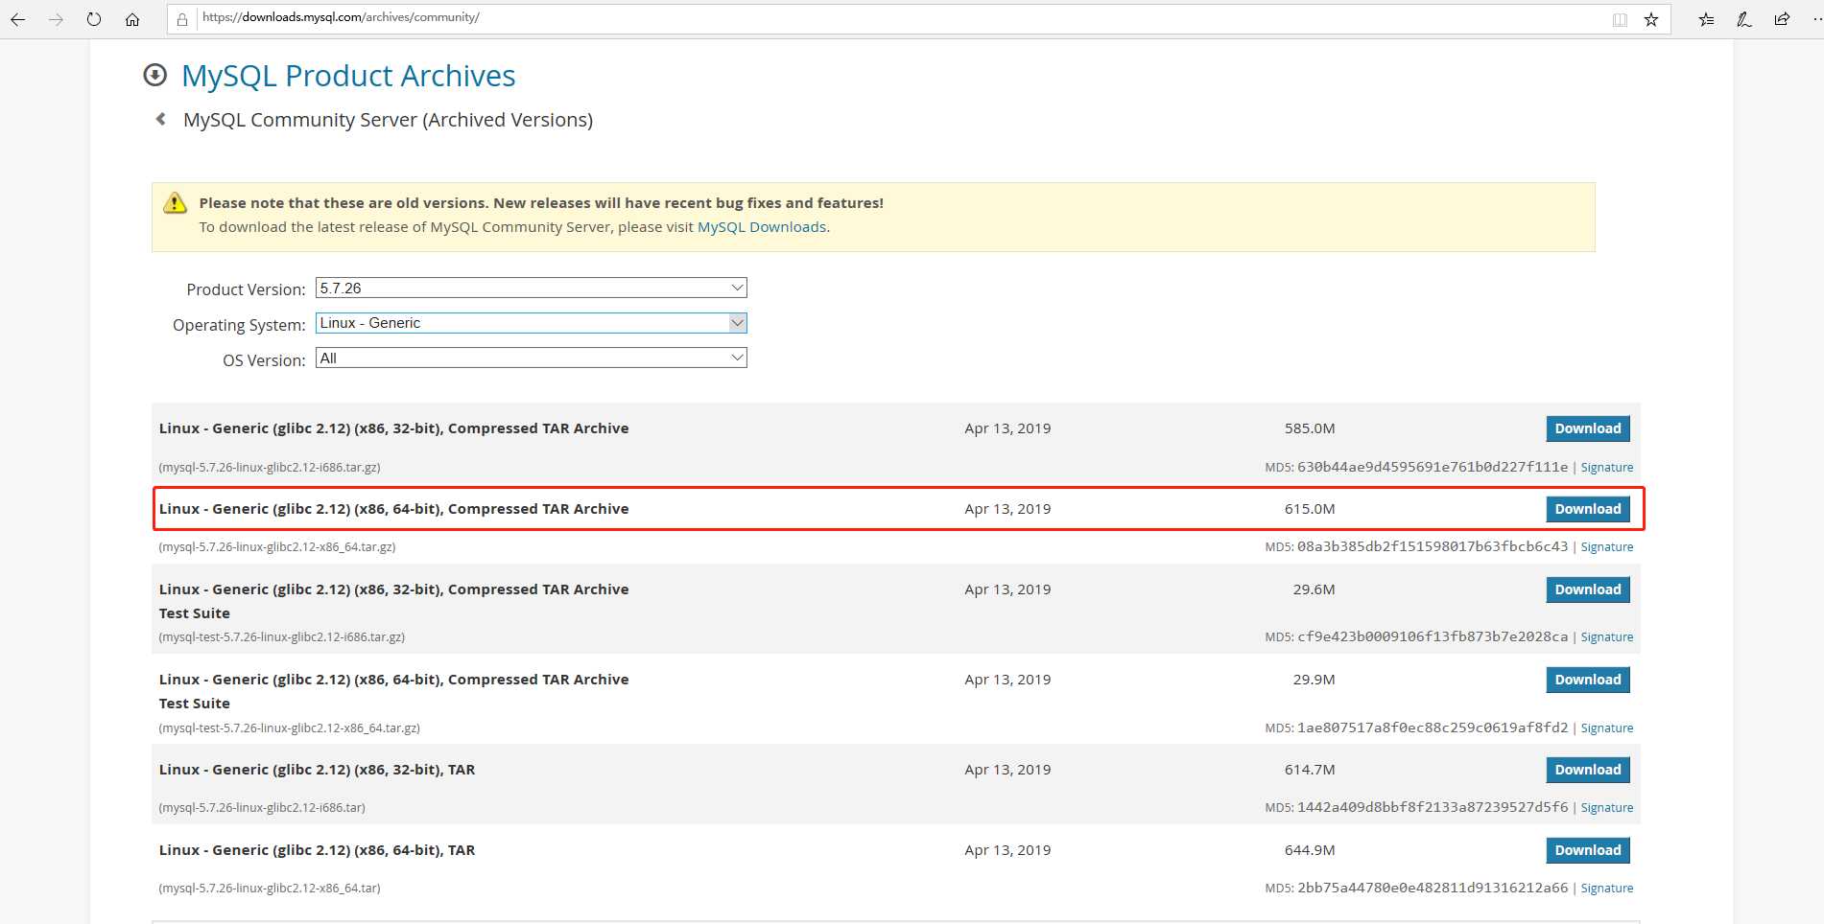Download the 64-bit TAR 644.9M
The image size is (1824, 924).
1588,850
